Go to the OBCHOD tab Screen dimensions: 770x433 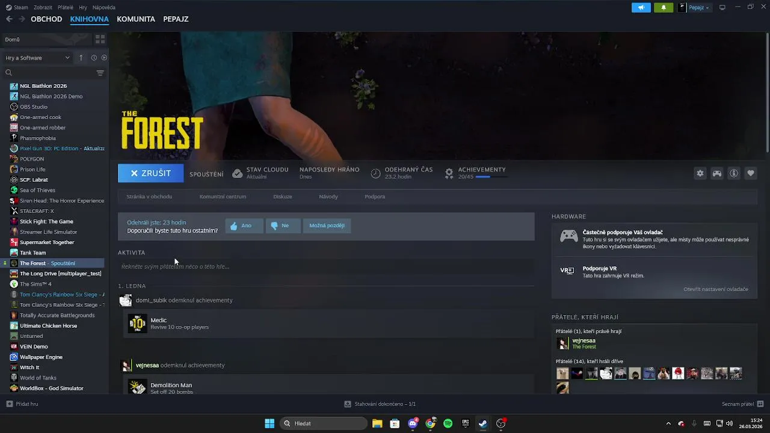[46, 19]
